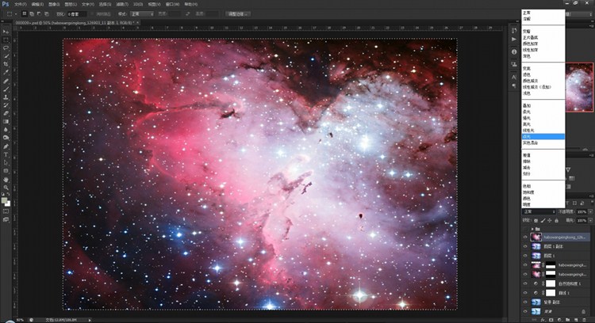Select the Zoom tool
Viewport: 595px width, 323px height.
pyautogui.click(x=6, y=188)
